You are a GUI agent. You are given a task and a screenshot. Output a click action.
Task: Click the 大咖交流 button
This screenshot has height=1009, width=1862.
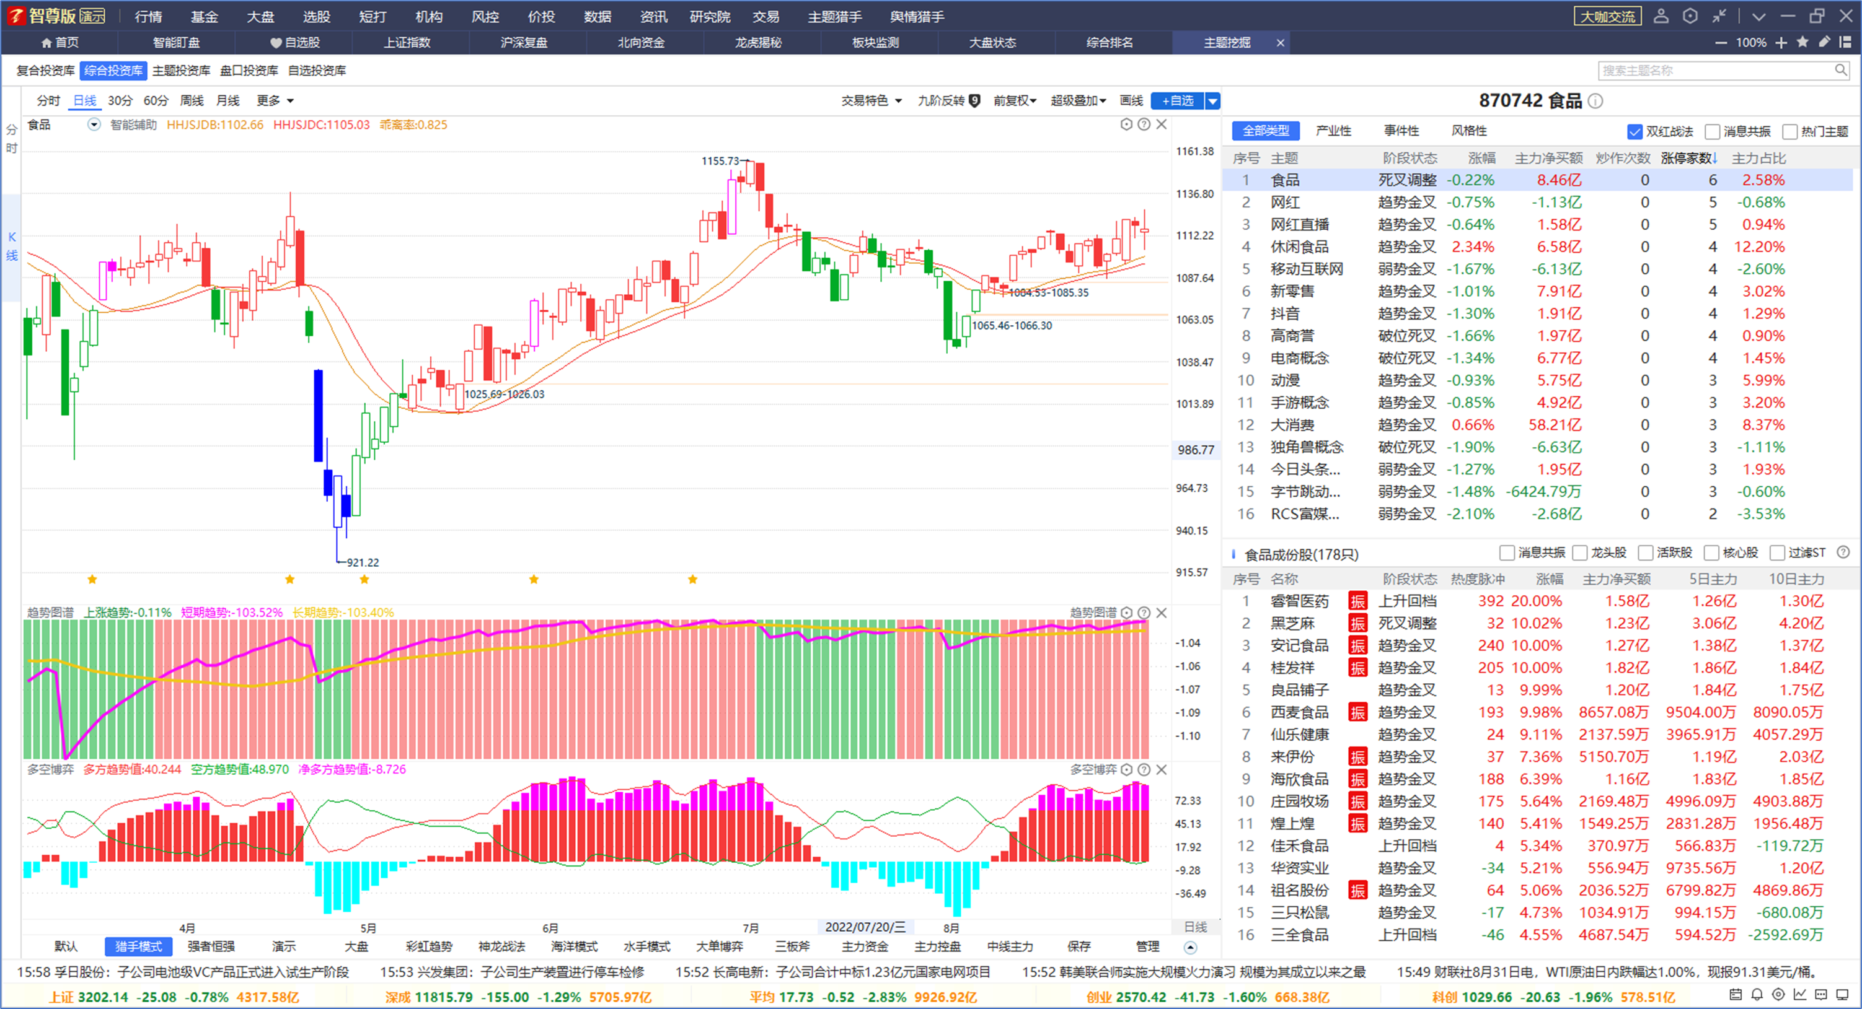click(1608, 16)
